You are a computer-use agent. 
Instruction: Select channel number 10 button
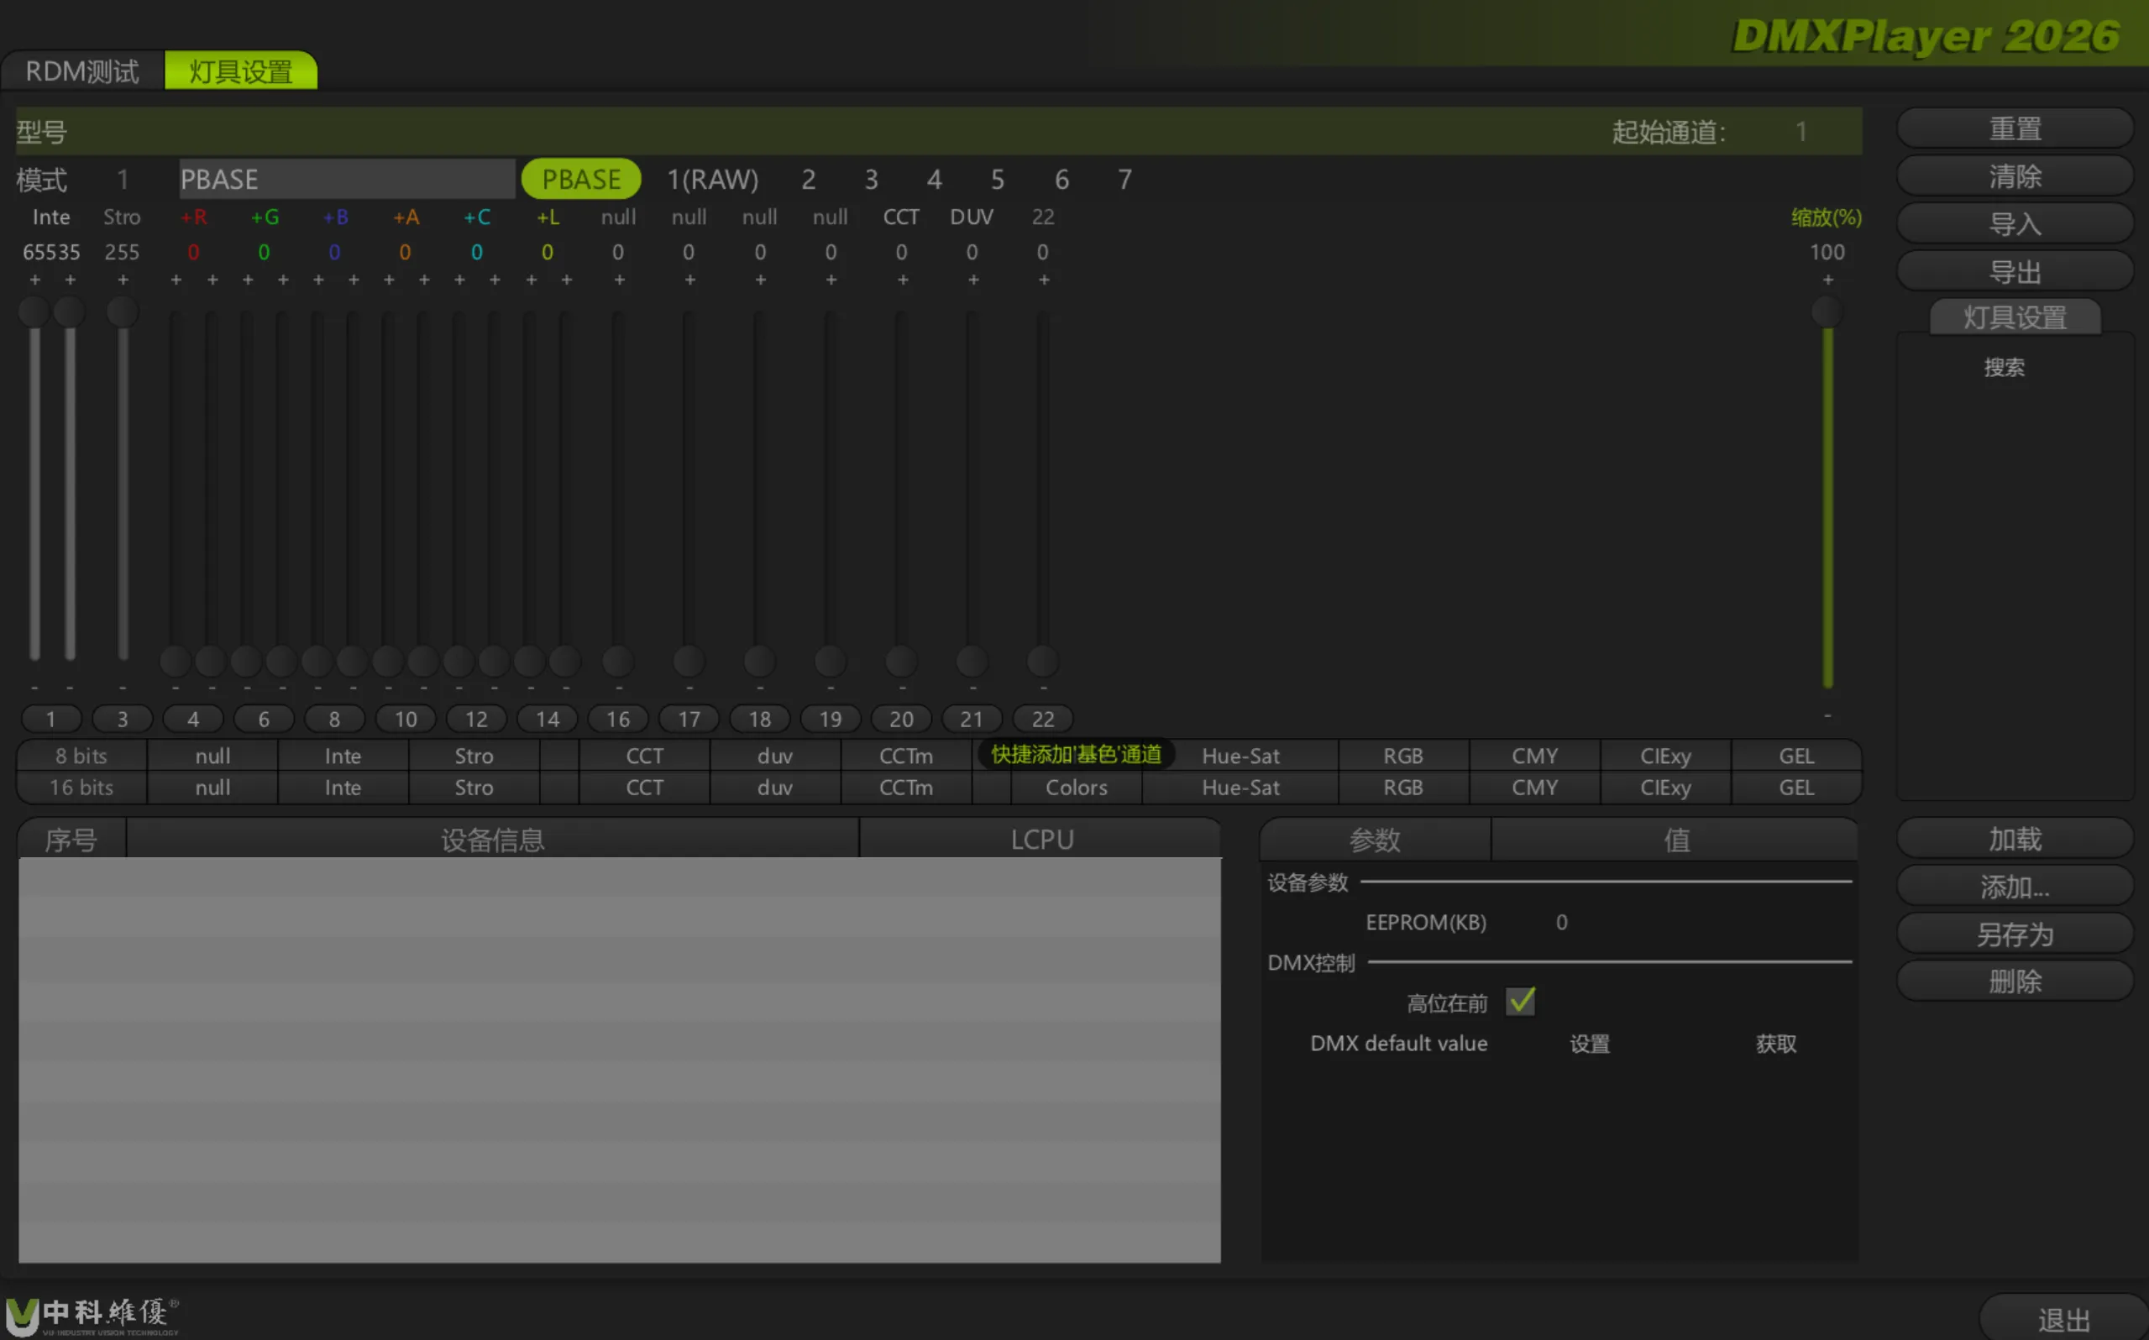405,719
